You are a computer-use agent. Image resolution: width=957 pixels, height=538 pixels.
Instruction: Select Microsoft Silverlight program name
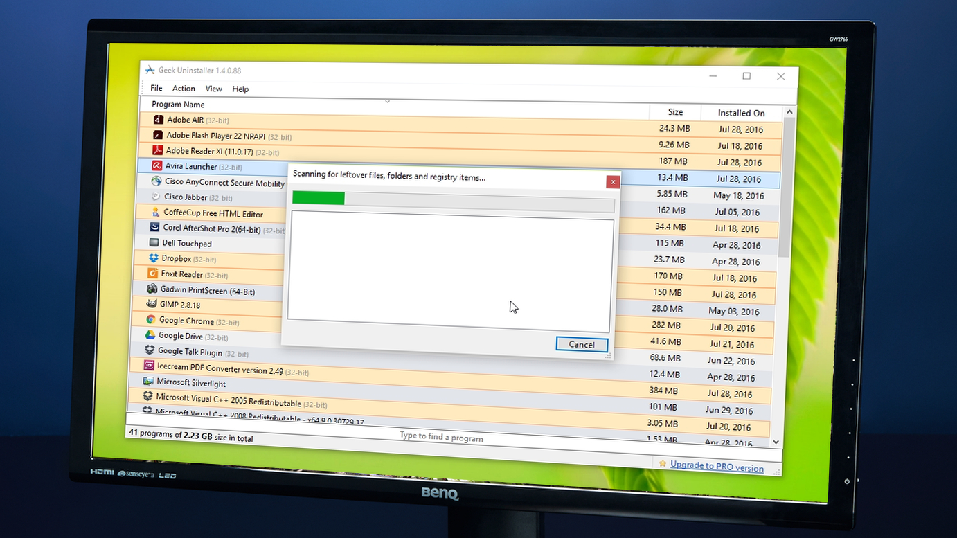191,382
